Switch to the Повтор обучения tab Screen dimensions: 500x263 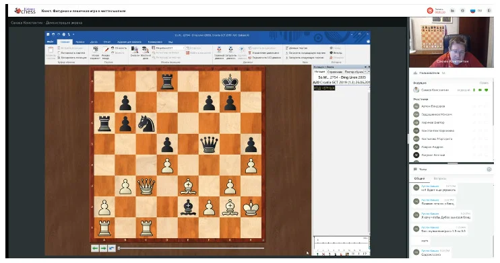(353, 72)
